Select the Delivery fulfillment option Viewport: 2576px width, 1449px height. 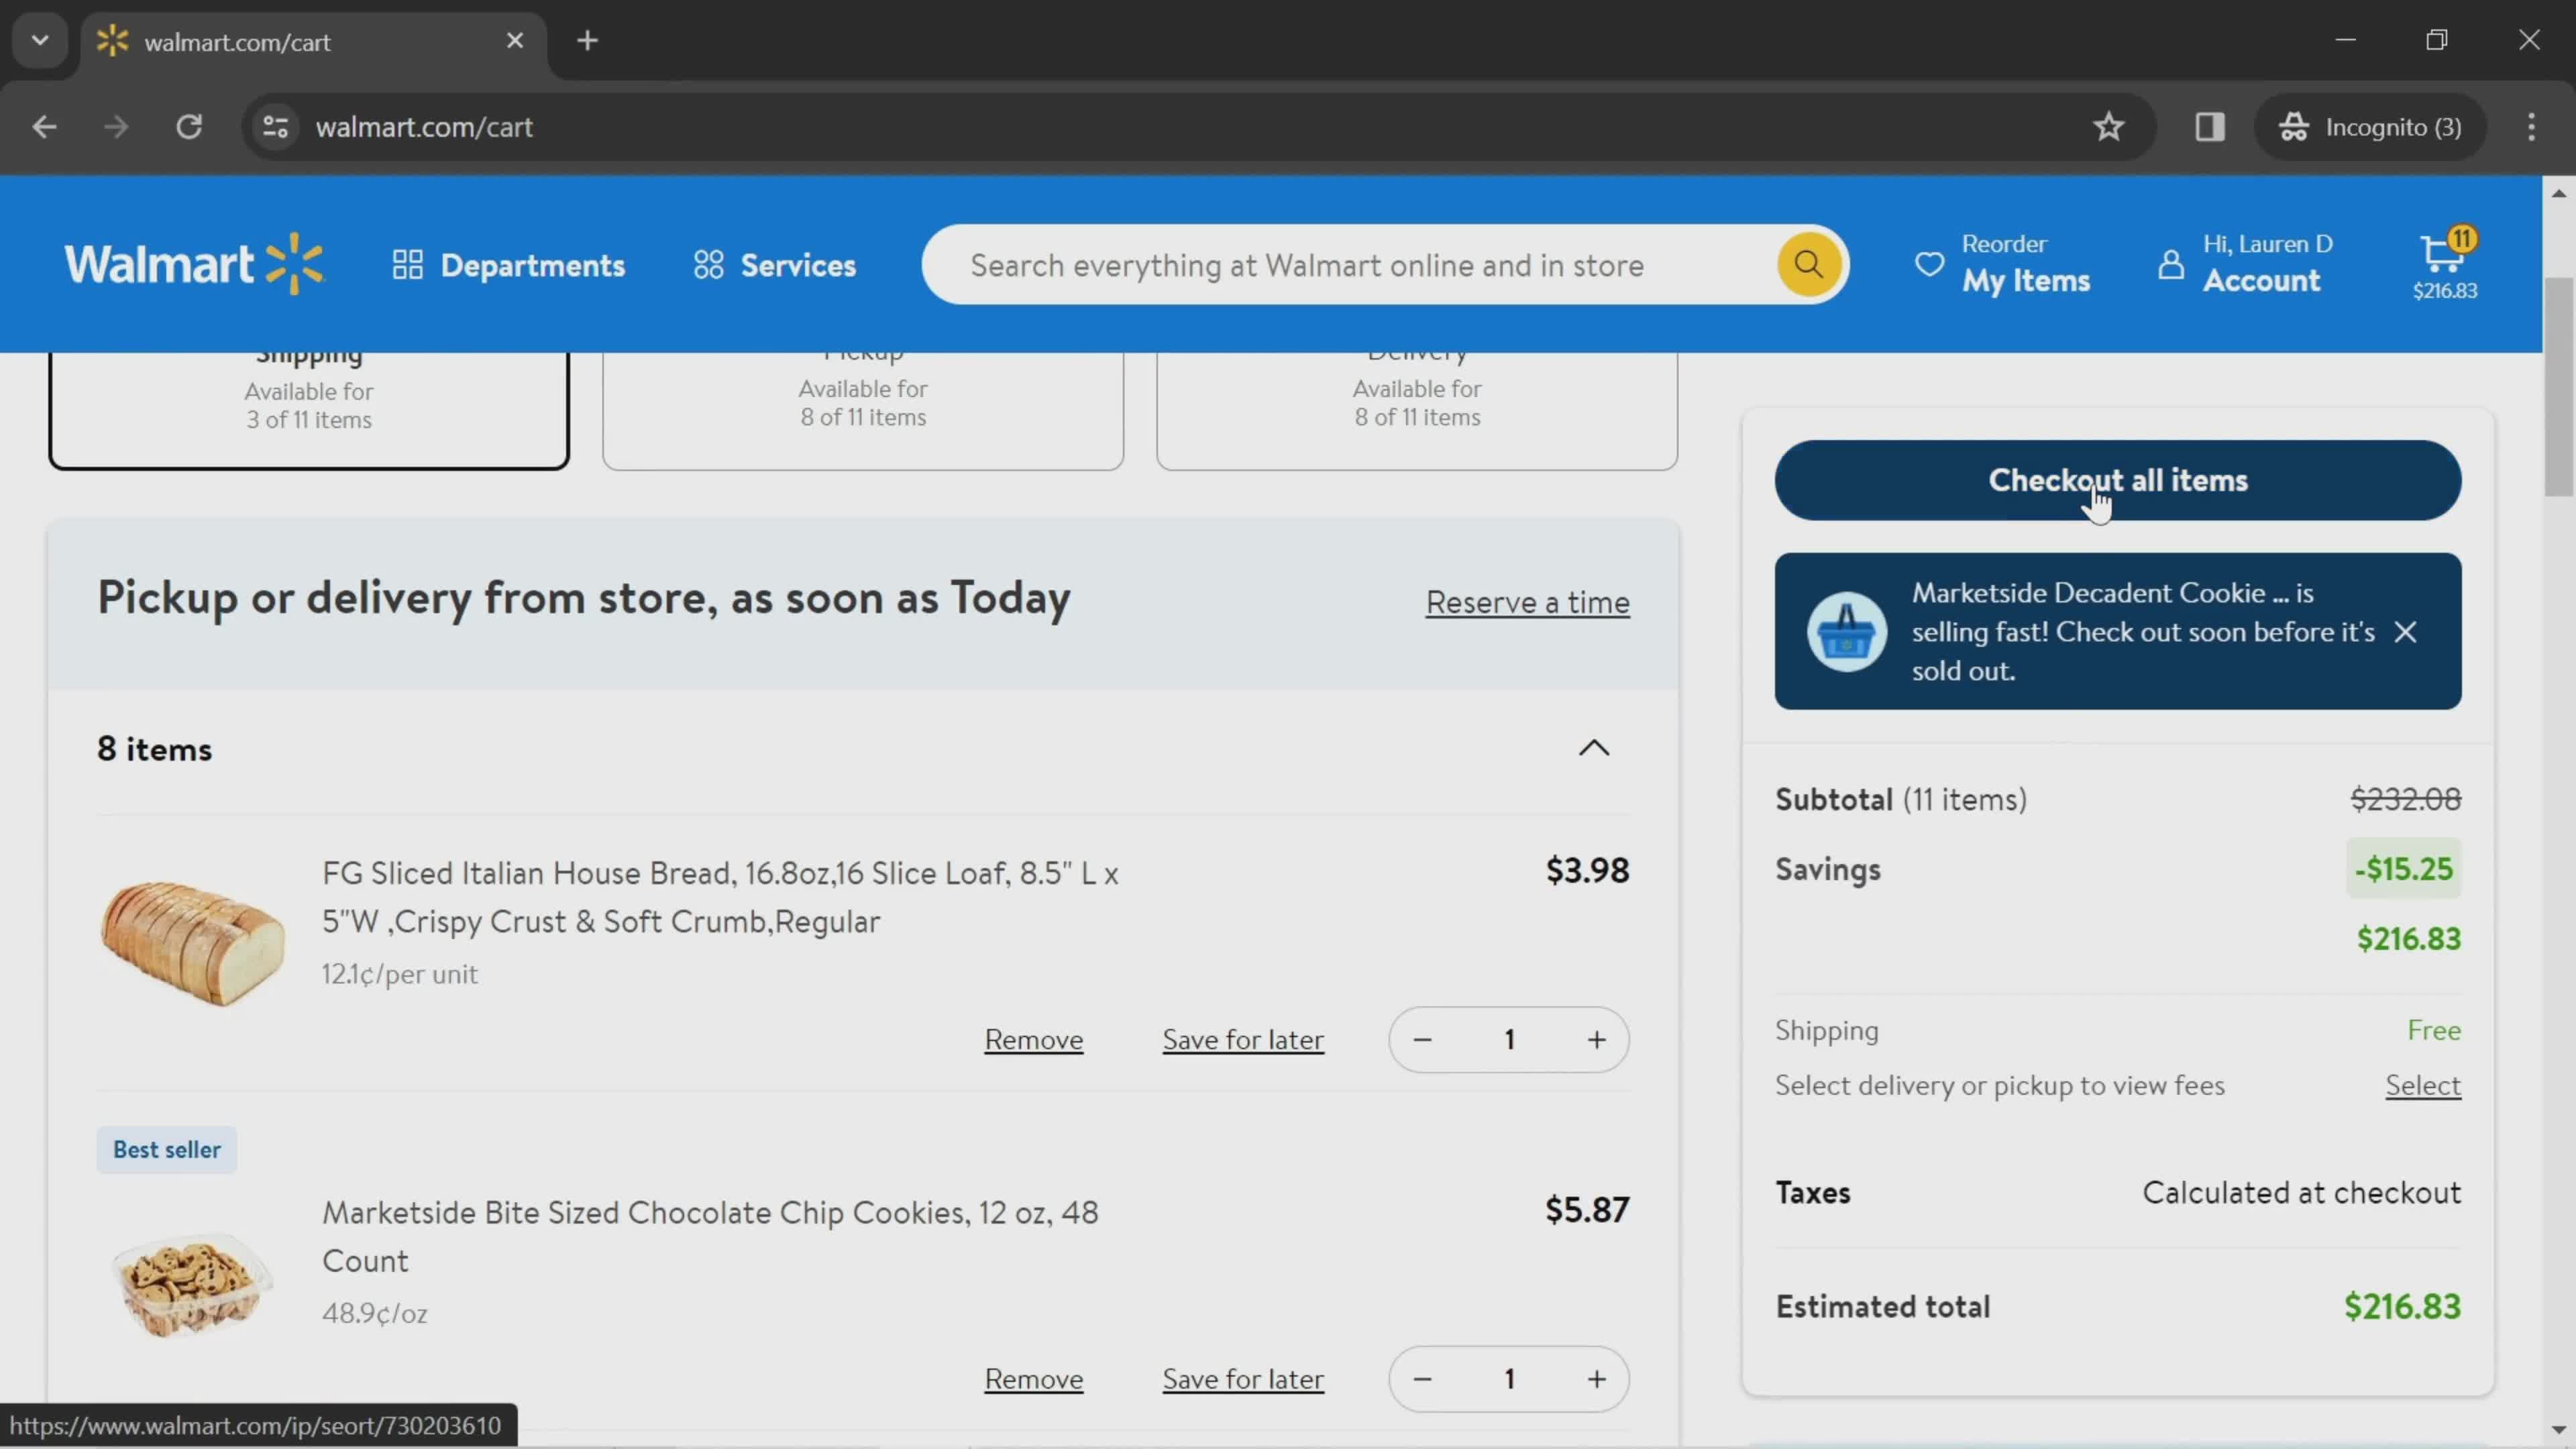click(1417, 410)
